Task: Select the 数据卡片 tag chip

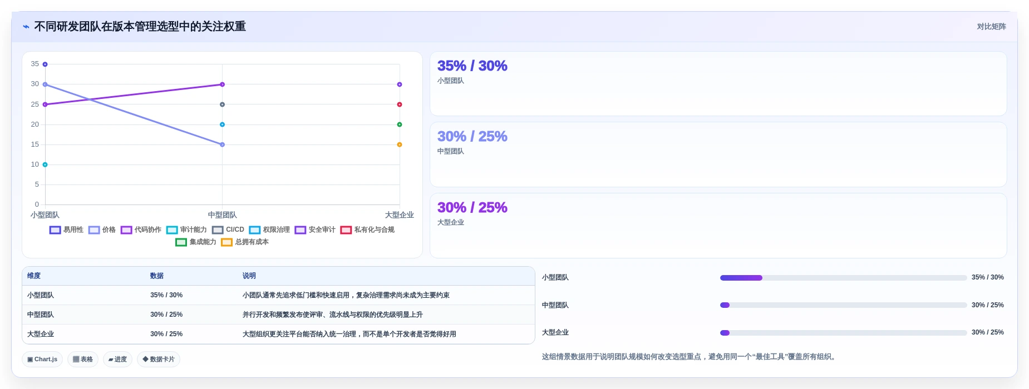Action: pyautogui.click(x=159, y=360)
